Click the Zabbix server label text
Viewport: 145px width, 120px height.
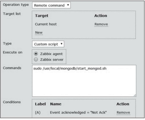[x=52, y=60]
